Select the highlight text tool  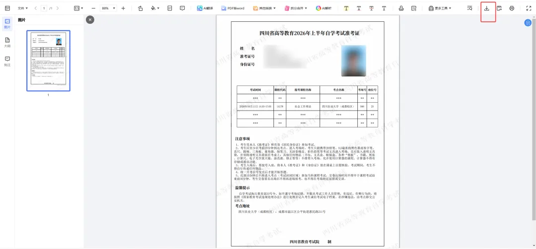point(346,8)
